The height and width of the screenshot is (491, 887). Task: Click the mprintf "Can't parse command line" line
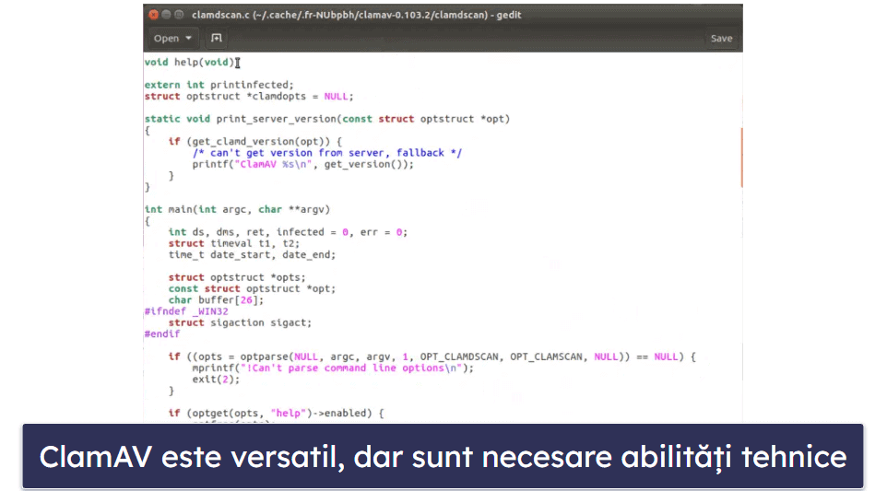(x=333, y=368)
